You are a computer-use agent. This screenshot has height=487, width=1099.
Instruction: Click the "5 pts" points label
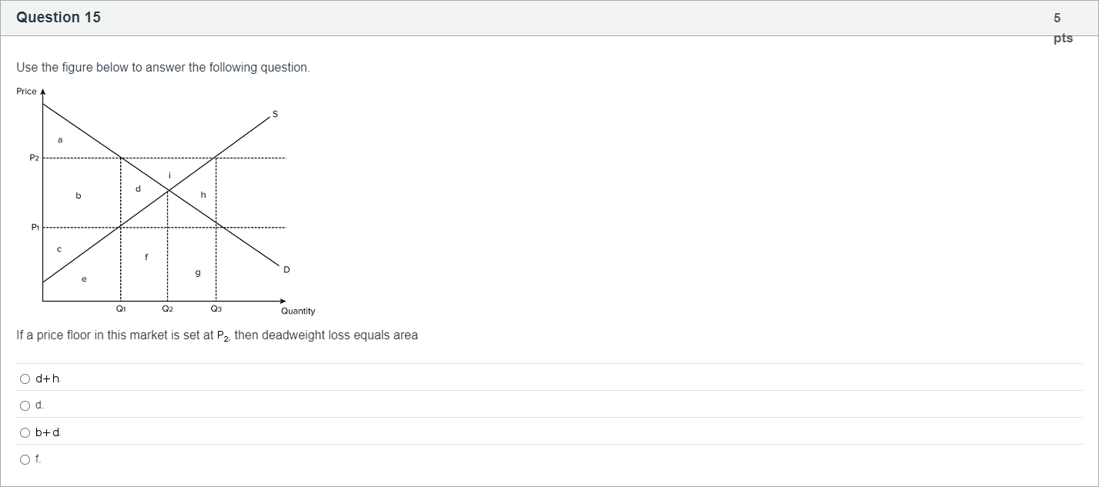pyautogui.click(x=1062, y=28)
